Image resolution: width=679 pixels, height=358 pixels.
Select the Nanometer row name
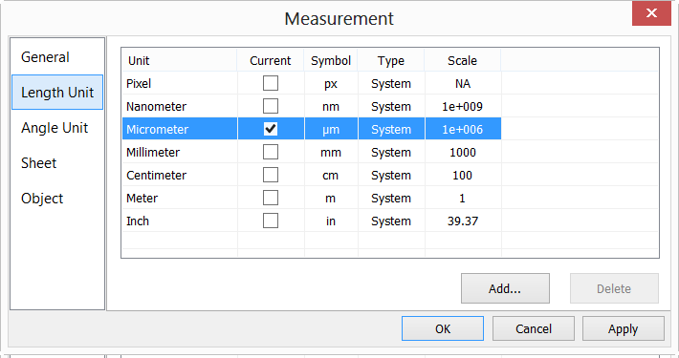(x=156, y=106)
